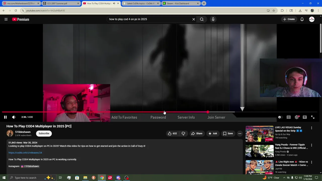Open a new browser tab
Viewport: 322px width, 181px height.
click(x=204, y=4)
